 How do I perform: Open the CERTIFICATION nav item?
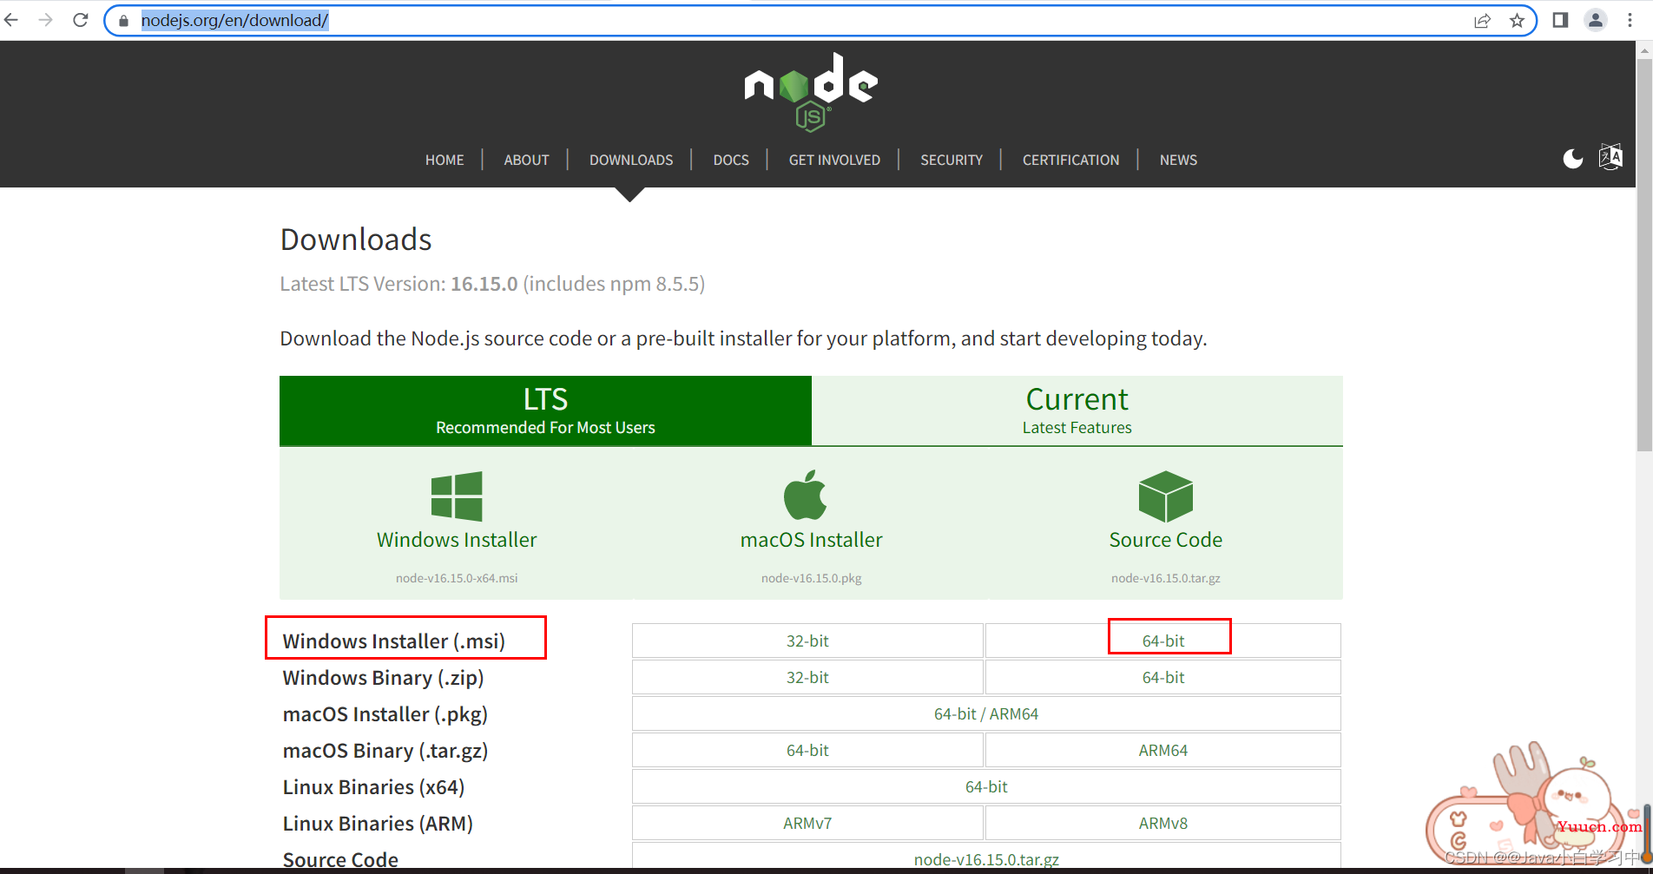coord(1070,160)
